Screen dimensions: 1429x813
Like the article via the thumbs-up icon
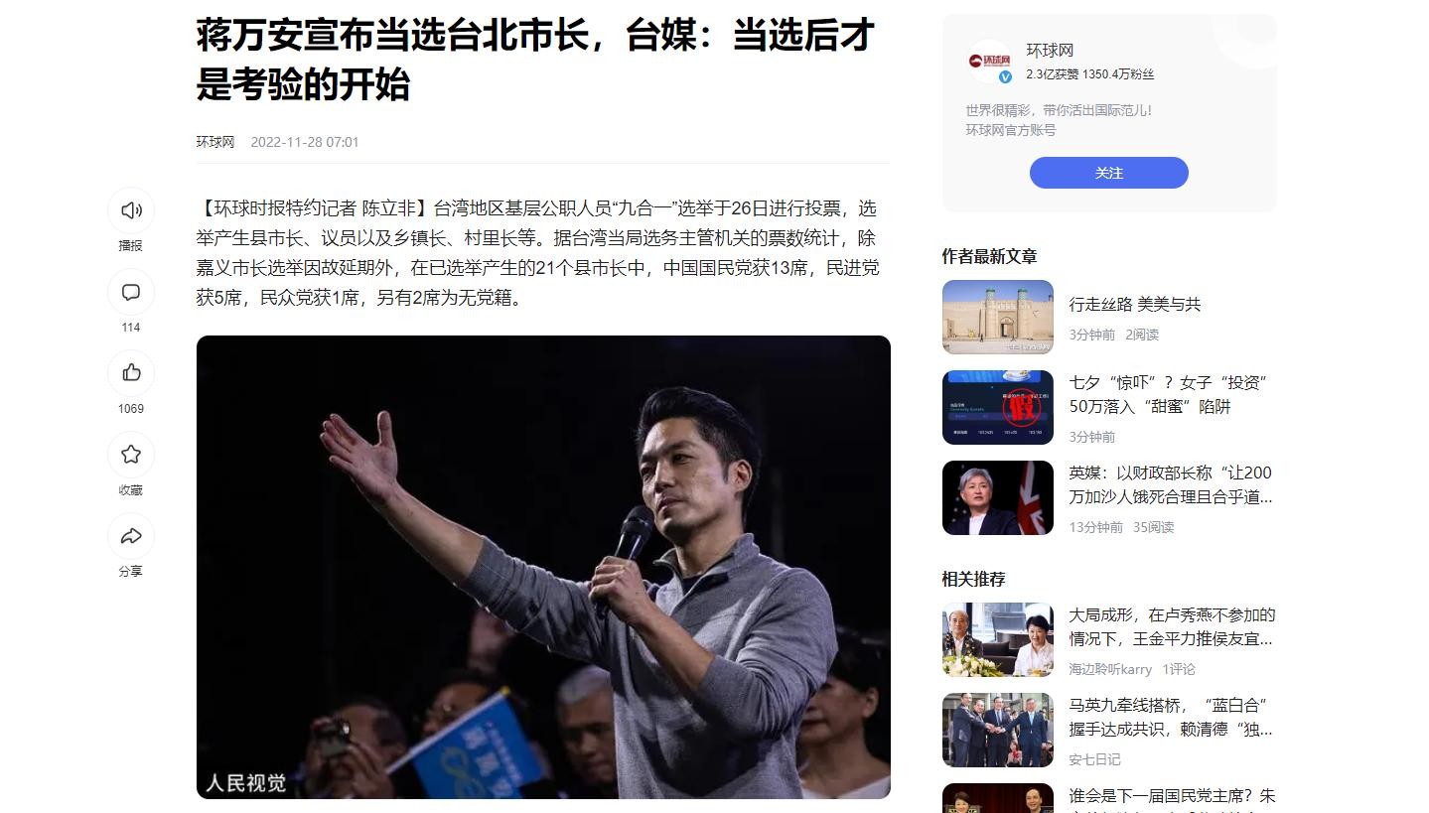131,373
